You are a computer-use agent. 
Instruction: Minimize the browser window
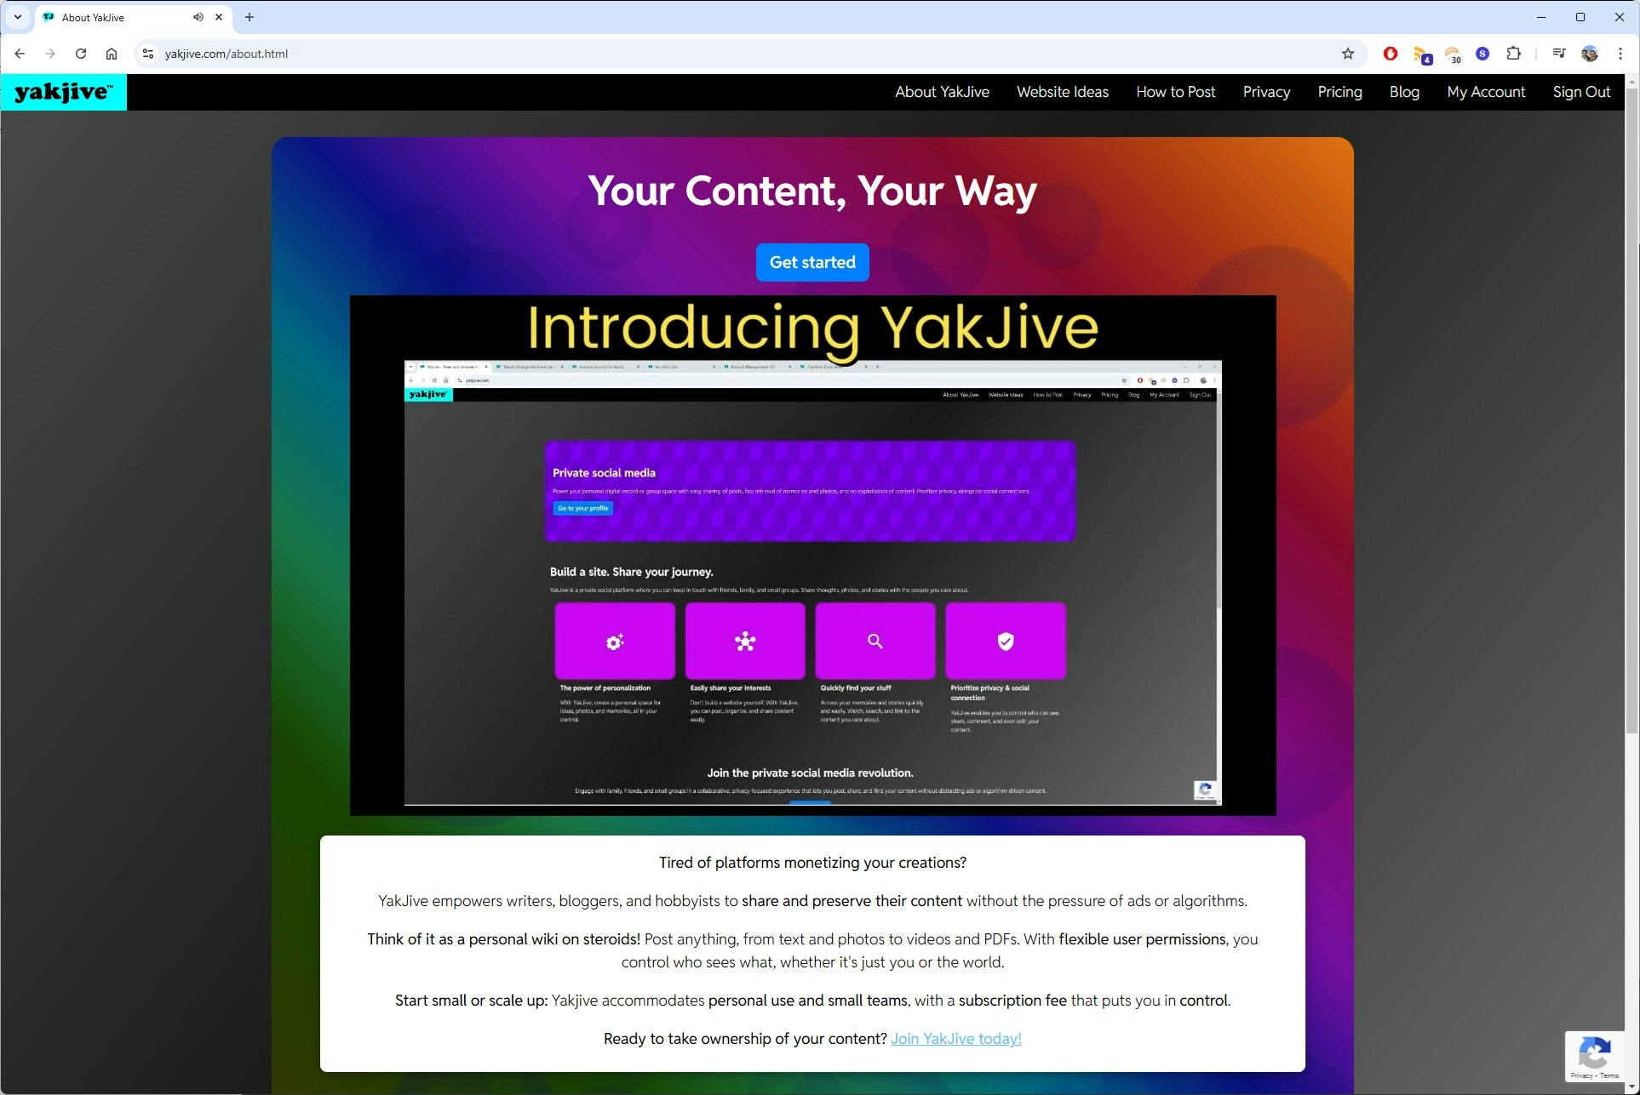pos(1541,17)
